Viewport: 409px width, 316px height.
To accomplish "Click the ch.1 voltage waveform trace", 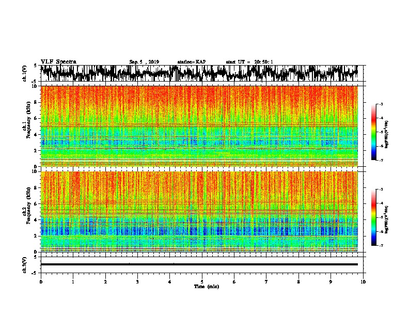I will (199, 73).
